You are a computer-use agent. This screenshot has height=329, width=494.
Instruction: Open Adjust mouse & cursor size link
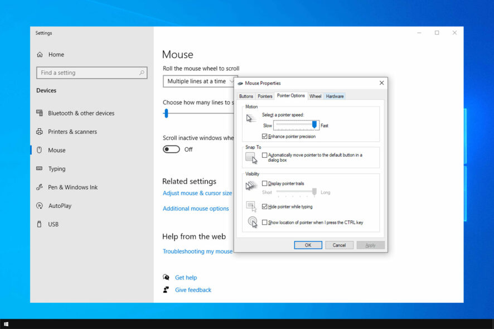pyautogui.click(x=197, y=193)
